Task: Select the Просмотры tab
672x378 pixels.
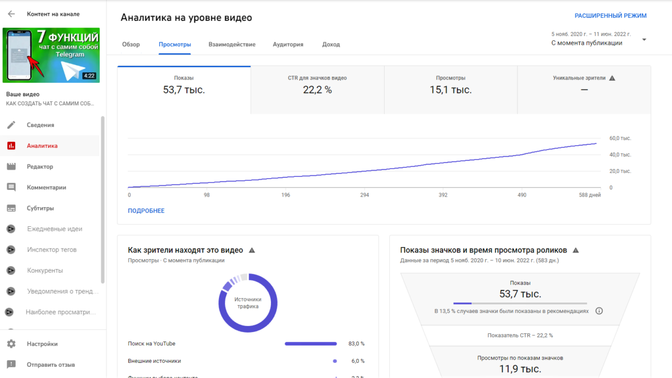Action: pos(175,44)
